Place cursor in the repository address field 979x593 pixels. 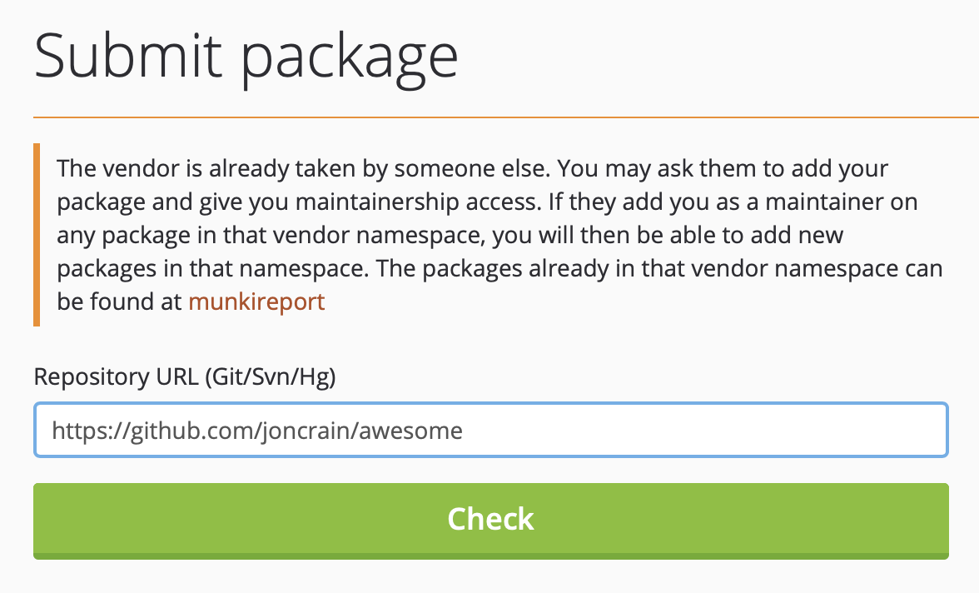pyautogui.click(x=489, y=430)
